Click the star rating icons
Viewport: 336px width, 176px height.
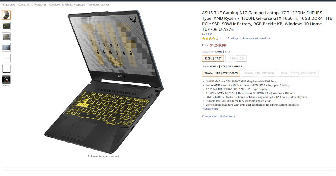pos(210,38)
